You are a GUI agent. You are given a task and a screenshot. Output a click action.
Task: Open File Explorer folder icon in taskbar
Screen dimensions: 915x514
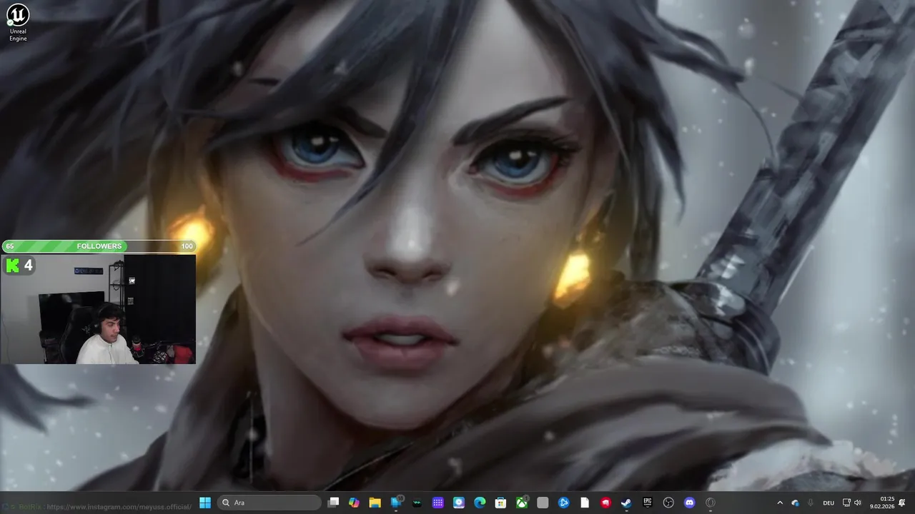[375, 503]
